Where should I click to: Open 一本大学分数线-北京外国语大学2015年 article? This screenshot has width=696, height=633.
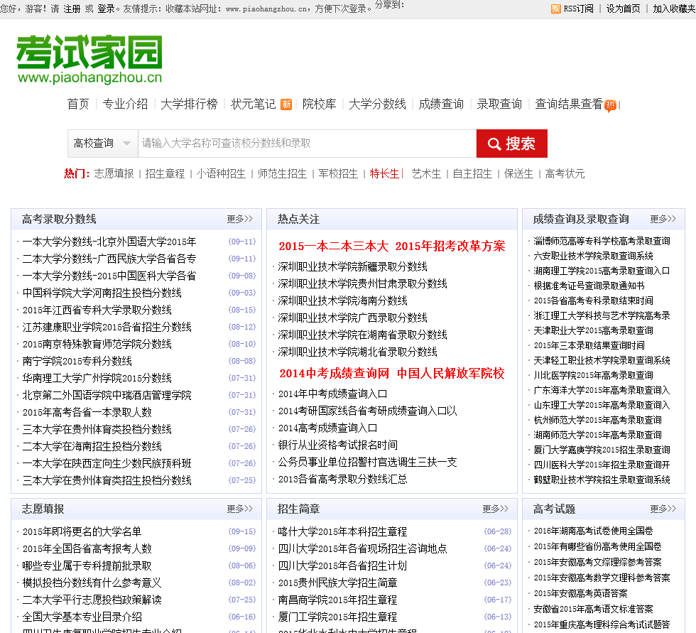point(109,242)
